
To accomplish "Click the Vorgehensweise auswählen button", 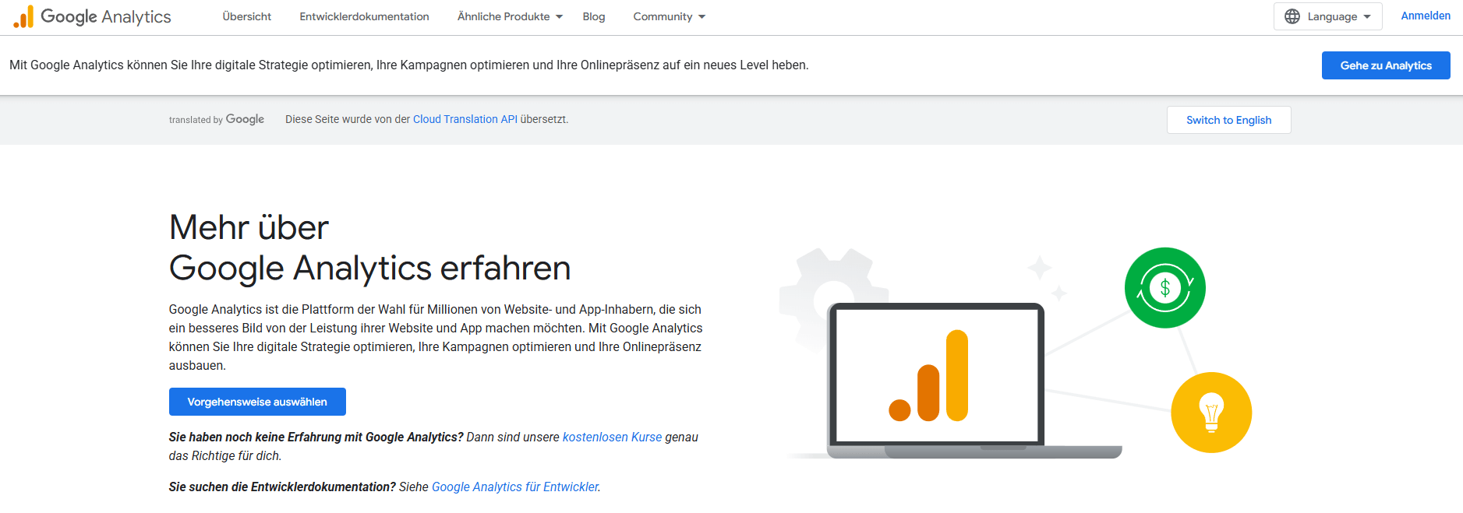I will [257, 402].
